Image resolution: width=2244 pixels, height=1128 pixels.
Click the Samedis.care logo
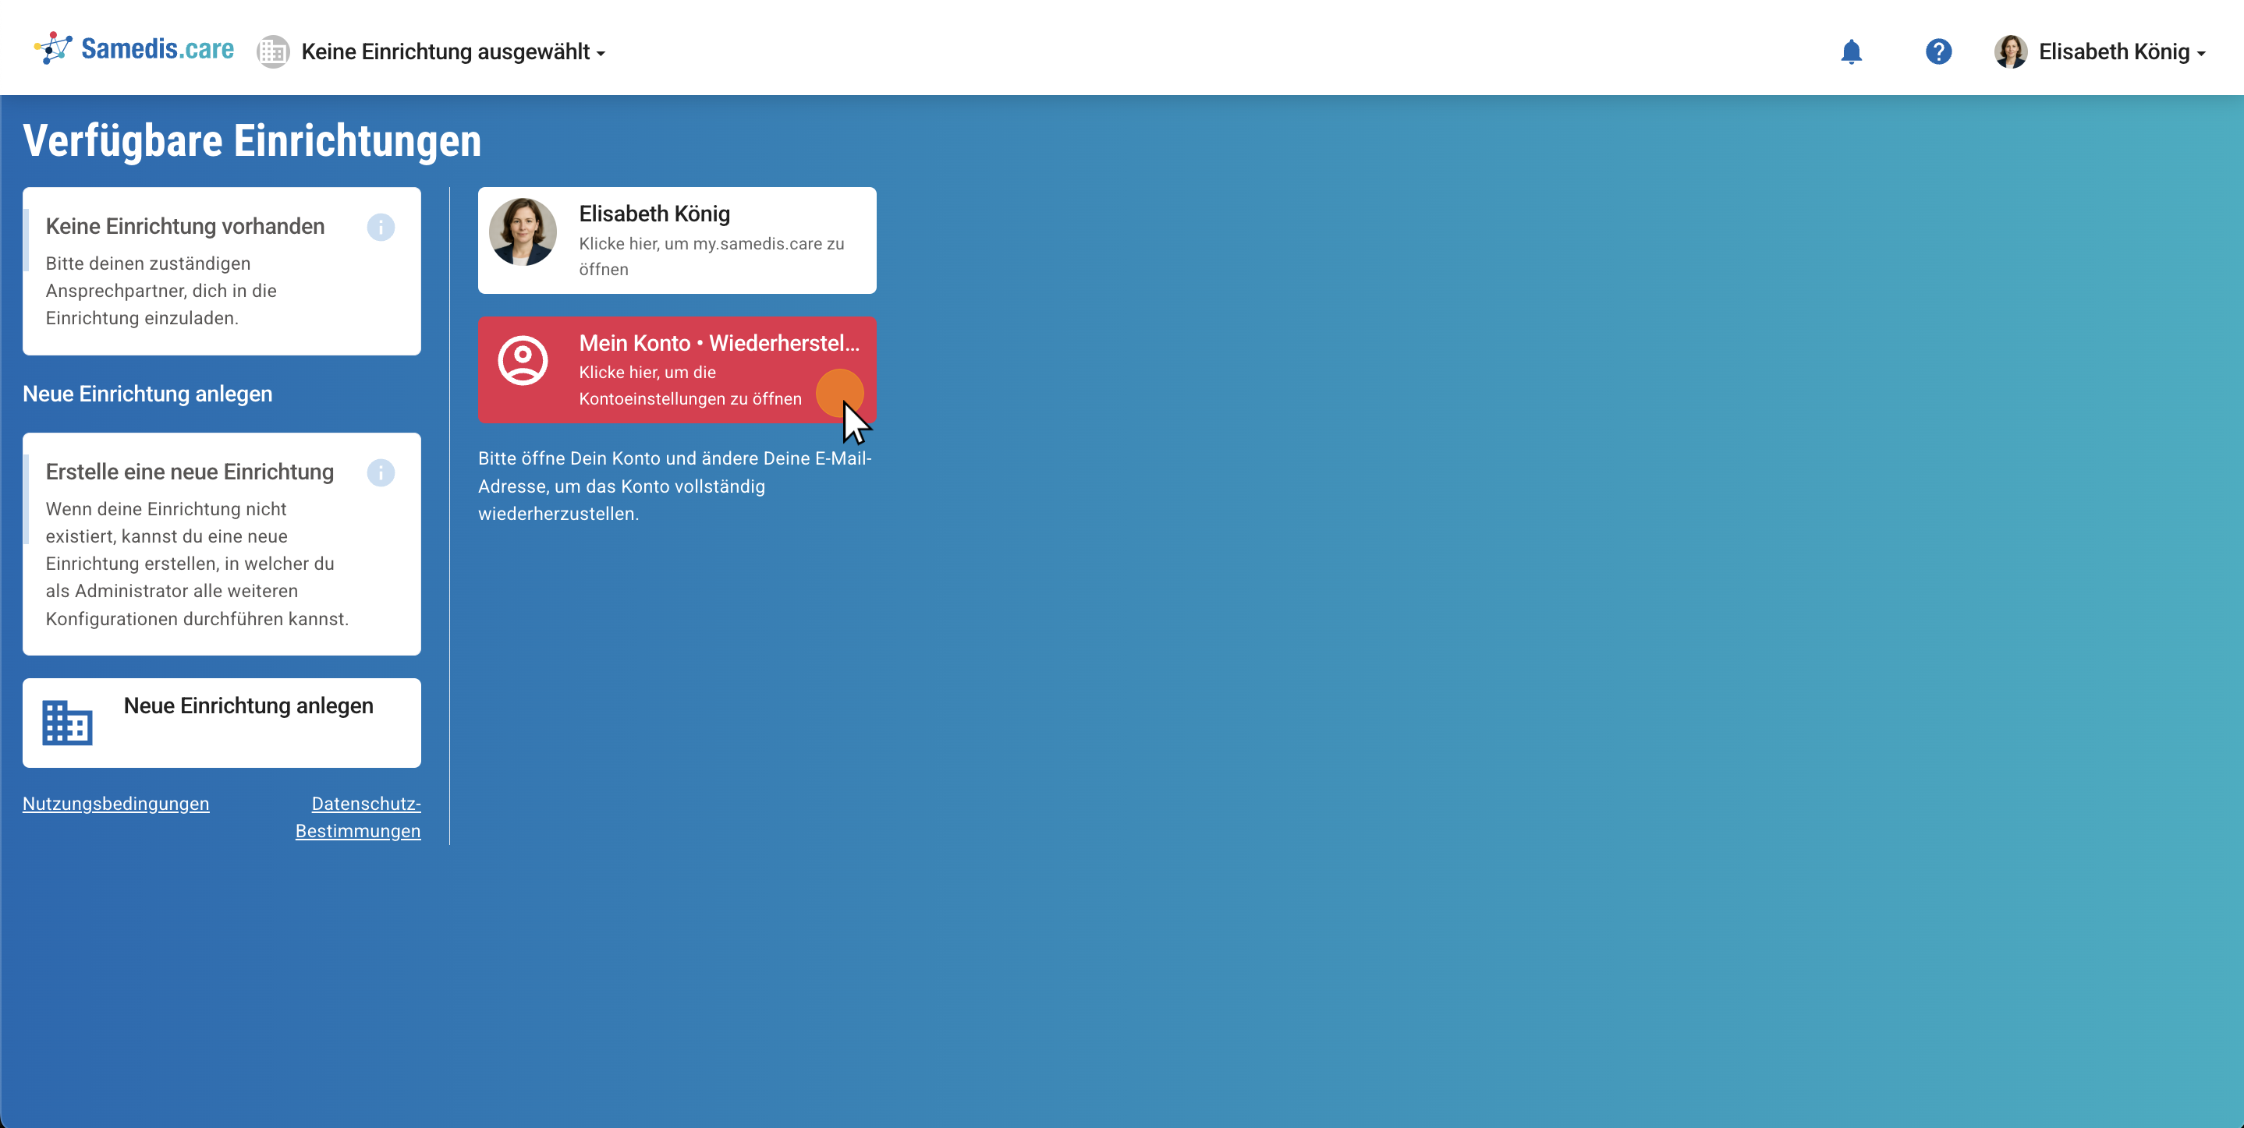tap(134, 50)
